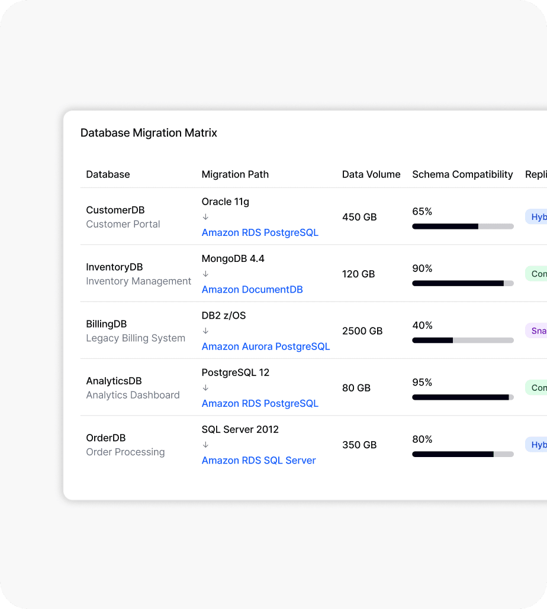
Task: Click the Database column header
Action: pyautogui.click(x=108, y=174)
